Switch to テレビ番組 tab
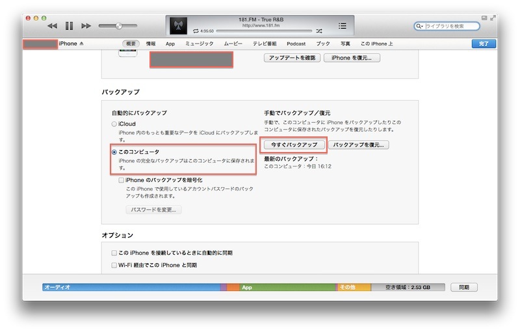This screenshot has width=520, height=332. click(265, 44)
